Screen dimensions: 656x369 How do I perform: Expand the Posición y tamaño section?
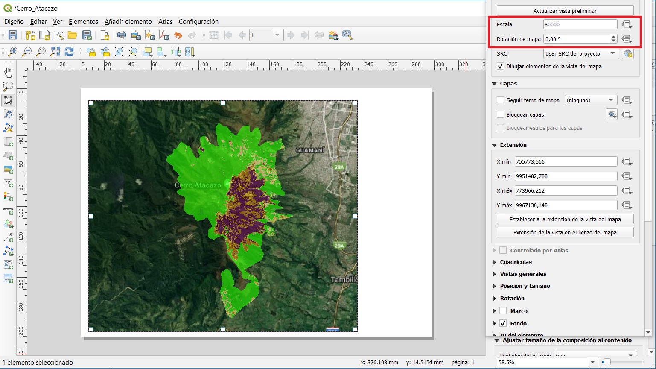tap(525, 286)
